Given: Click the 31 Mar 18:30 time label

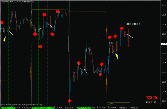Looking at the screenshot, I should click(x=27, y=108).
